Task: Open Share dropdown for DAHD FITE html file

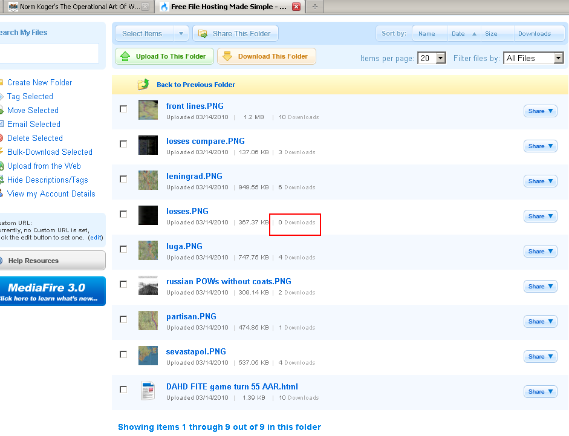Action: coord(541,391)
